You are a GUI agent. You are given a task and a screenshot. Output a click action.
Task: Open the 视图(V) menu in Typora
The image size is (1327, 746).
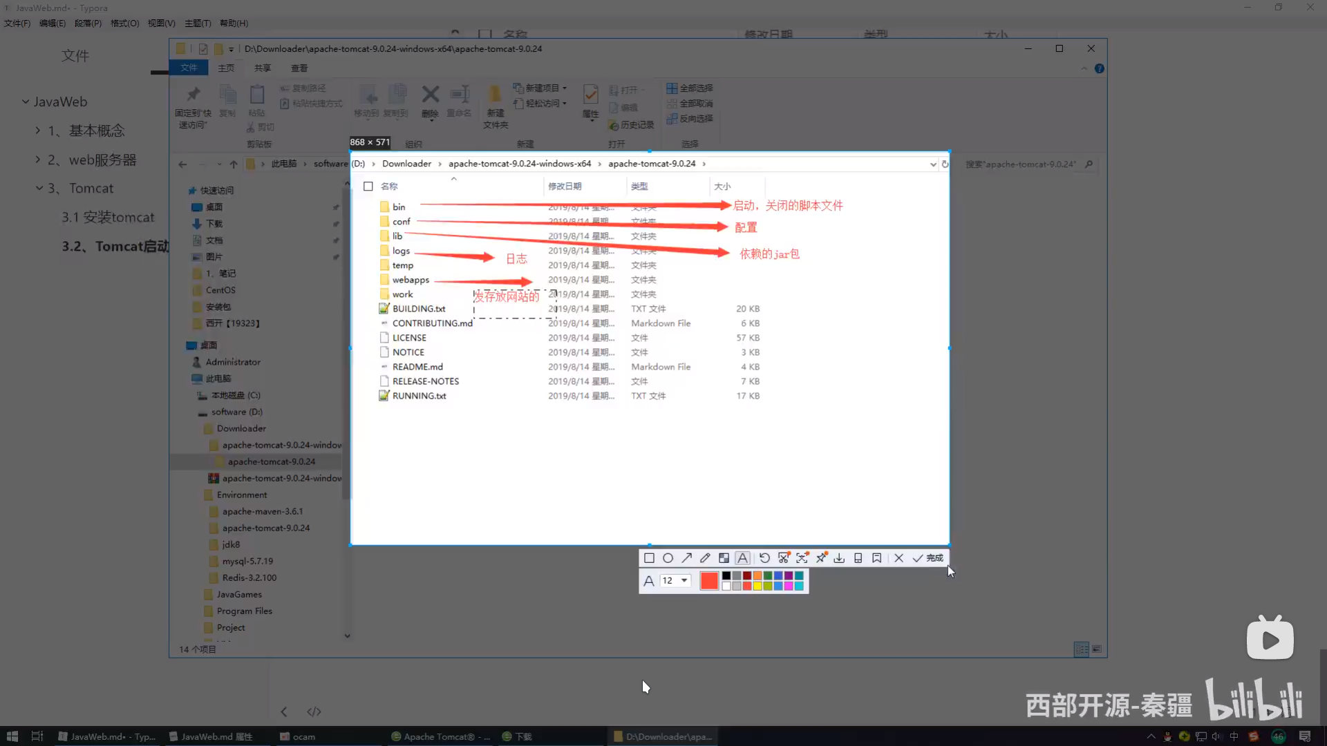(161, 23)
